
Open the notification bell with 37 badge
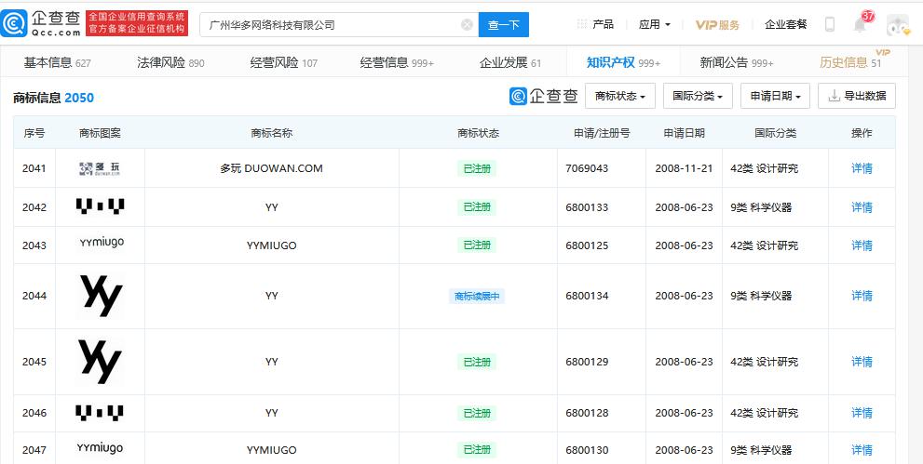point(859,25)
